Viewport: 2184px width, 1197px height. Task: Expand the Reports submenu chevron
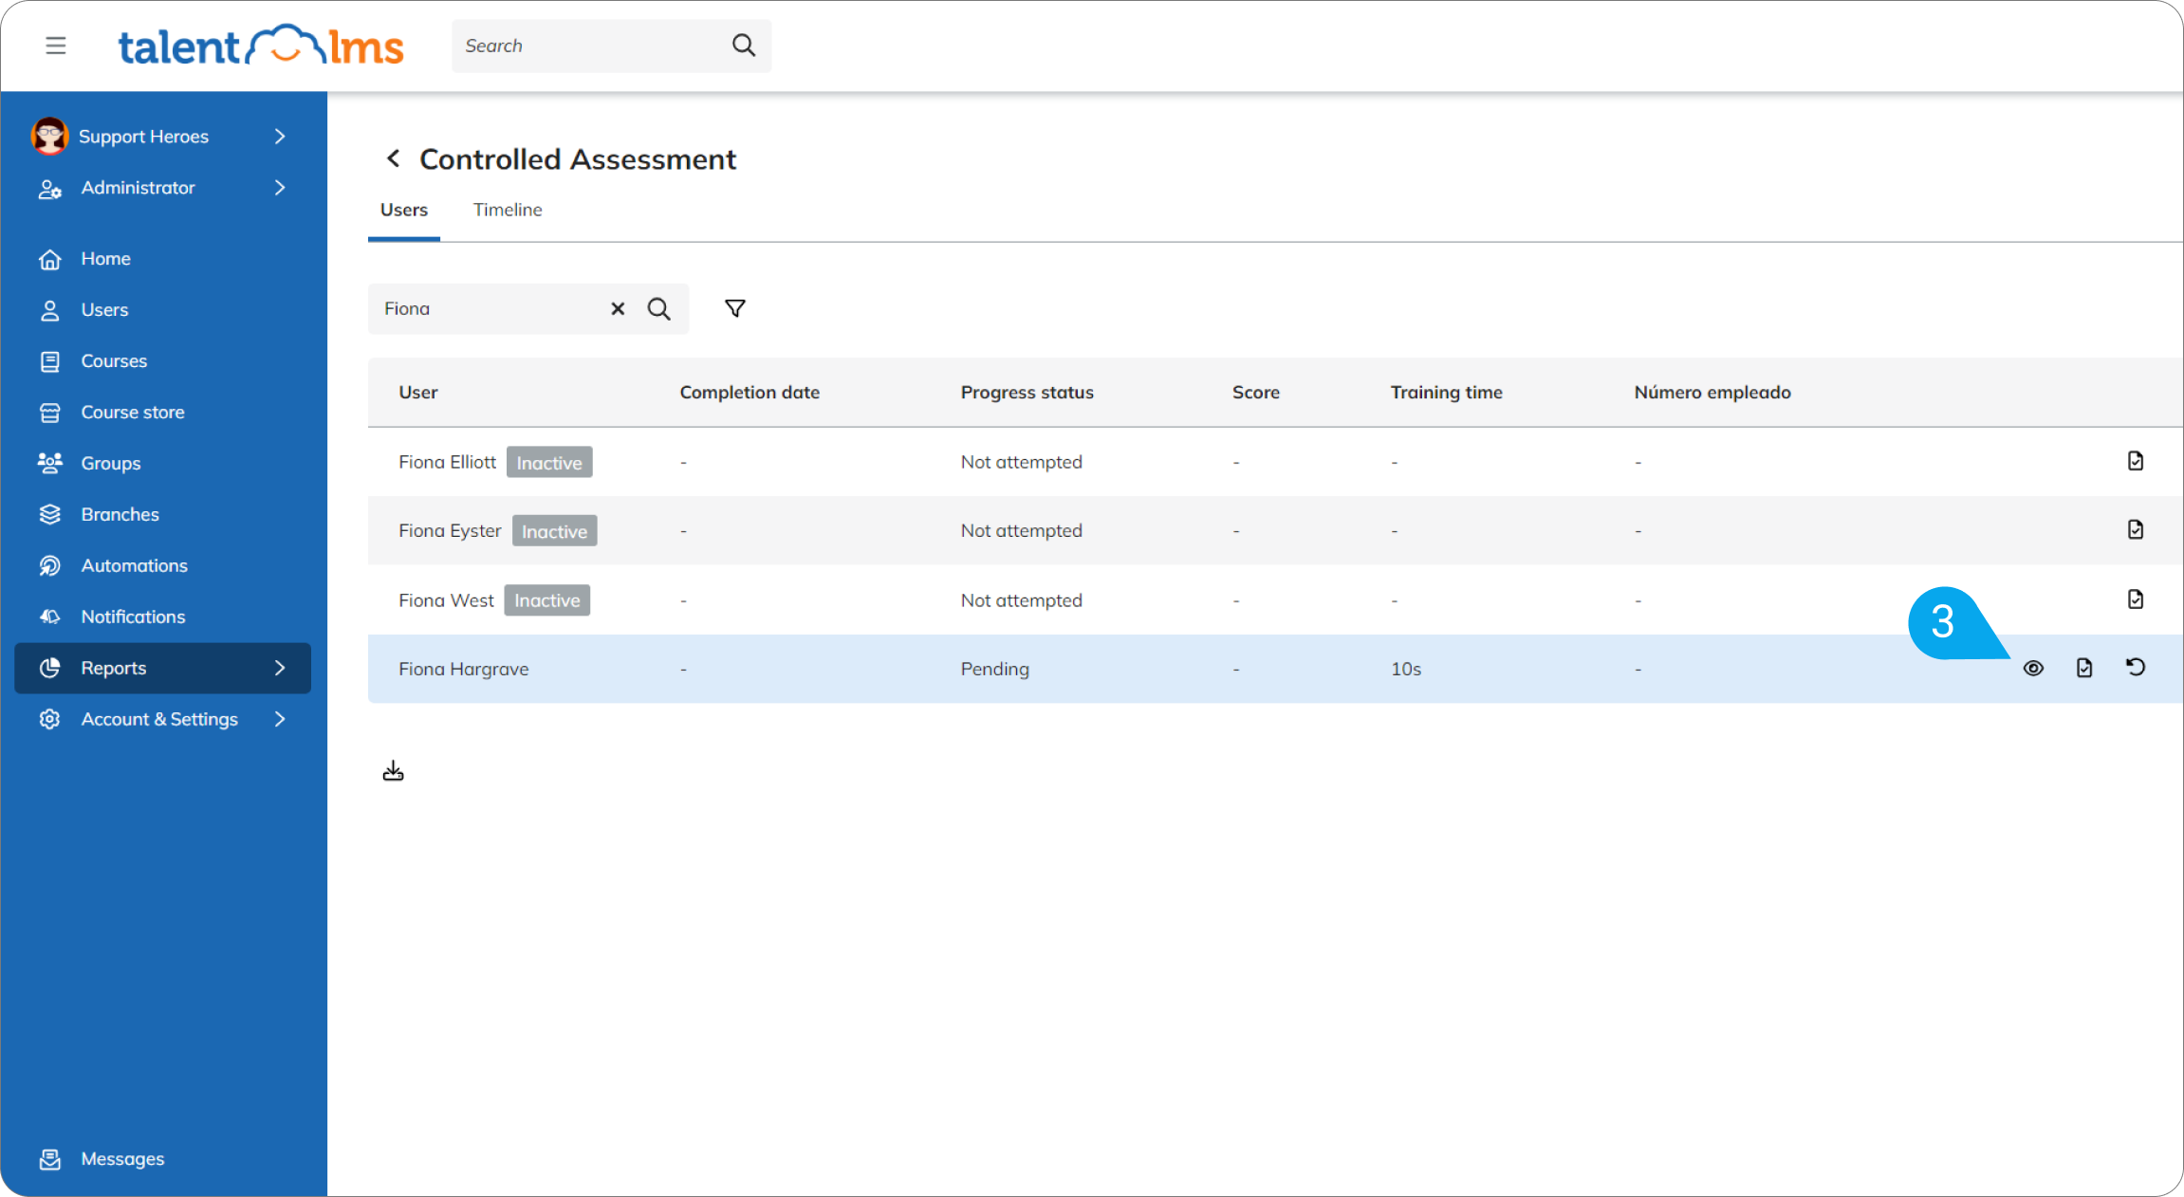(280, 669)
